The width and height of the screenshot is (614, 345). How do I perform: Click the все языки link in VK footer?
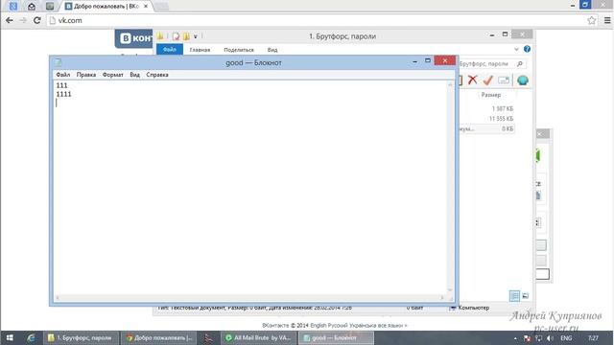click(392, 326)
